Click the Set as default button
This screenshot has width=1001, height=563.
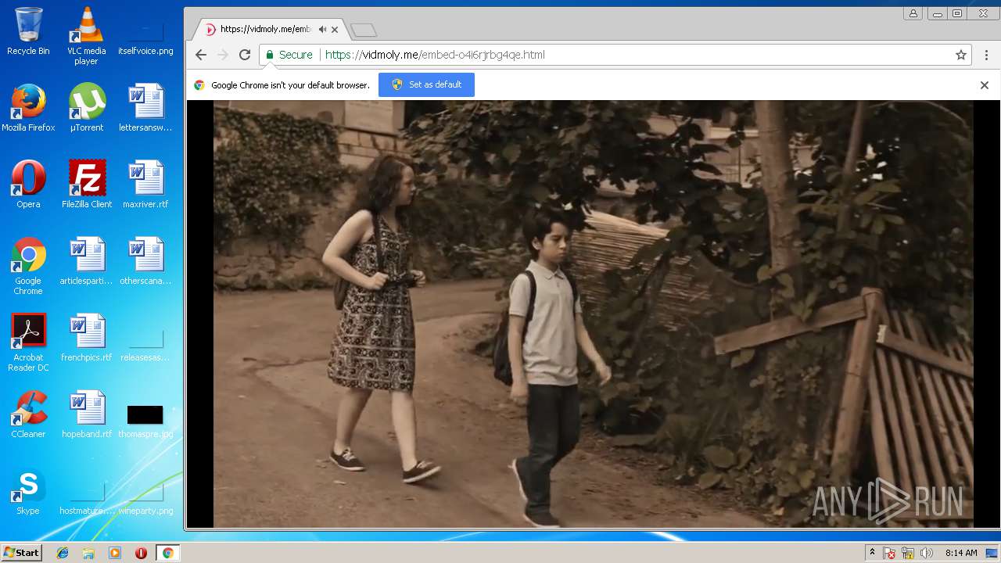click(x=426, y=84)
